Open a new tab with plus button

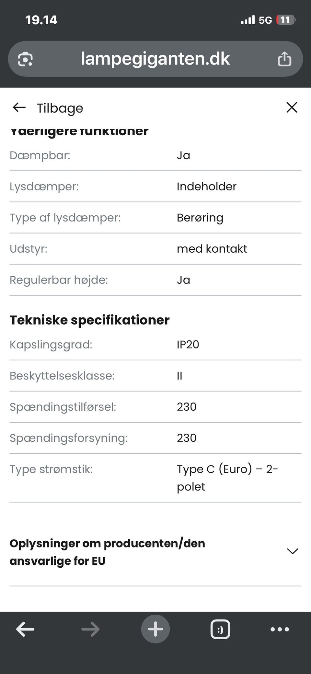click(x=155, y=629)
